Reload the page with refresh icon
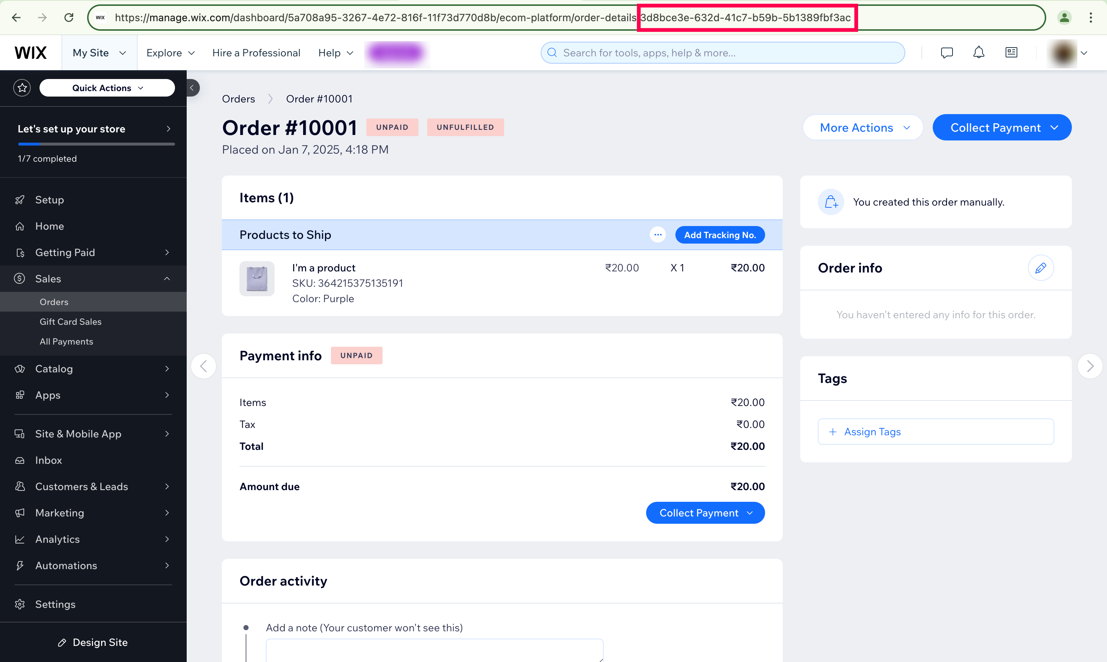Viewport: 1107px width, 662px height. (69, 18)
